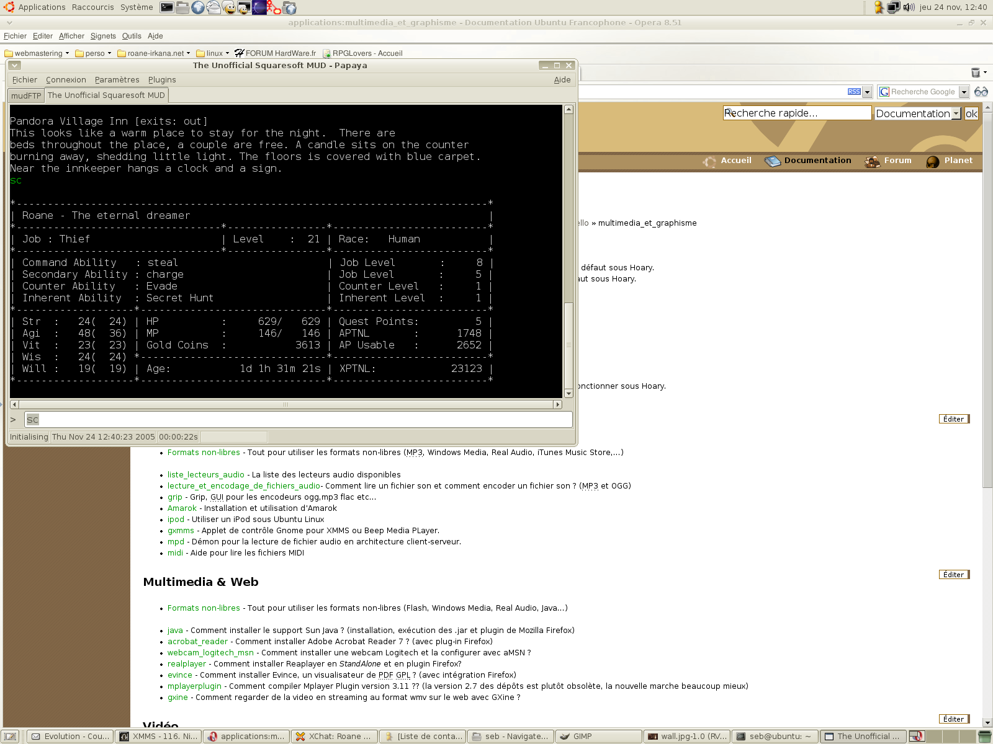993x744 pixels.
Task: Expand the perso bookmark folder
Action: pos(94,53)
